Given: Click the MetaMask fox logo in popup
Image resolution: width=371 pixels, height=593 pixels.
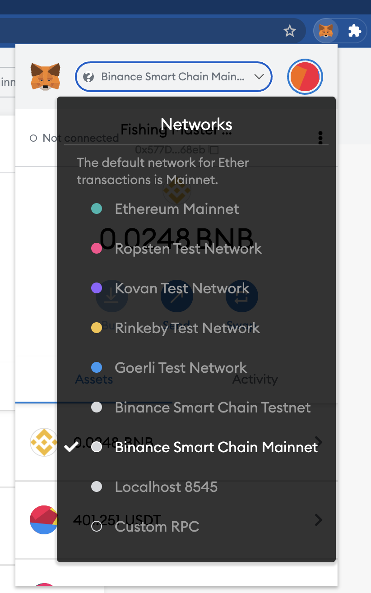Looking at the screenshot, I should [x=45, y=76].
